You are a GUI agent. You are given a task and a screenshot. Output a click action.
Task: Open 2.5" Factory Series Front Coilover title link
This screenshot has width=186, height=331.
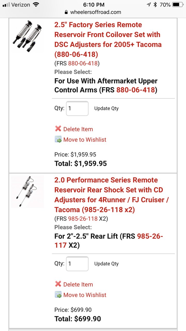coord(108,40)
